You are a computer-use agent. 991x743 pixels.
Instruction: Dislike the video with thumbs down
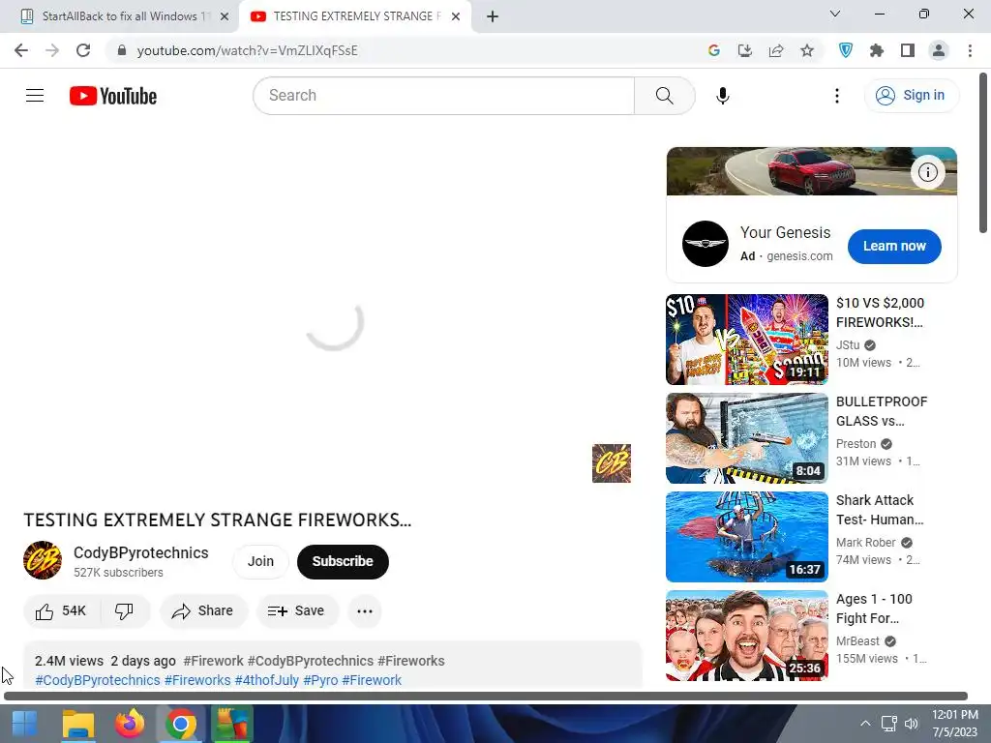pyautogui.click(x=125, y=611)
